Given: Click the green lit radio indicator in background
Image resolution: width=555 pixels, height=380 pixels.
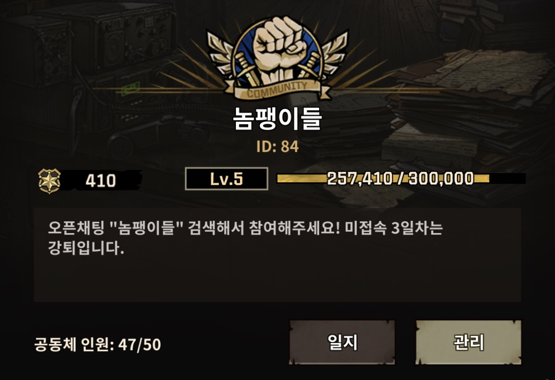Looking at the screenshot, I should 131,88.
